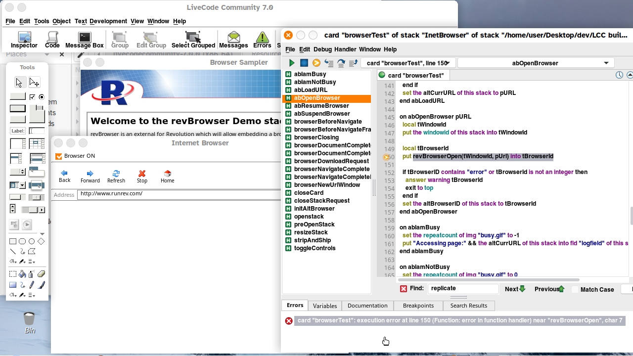This screenshot has width=633, height=356.
Task: Click the execution error message row
Action: (460, 320)
